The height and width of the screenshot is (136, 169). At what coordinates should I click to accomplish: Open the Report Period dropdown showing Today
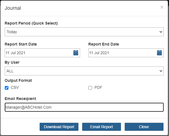click(x=84, y=32)
